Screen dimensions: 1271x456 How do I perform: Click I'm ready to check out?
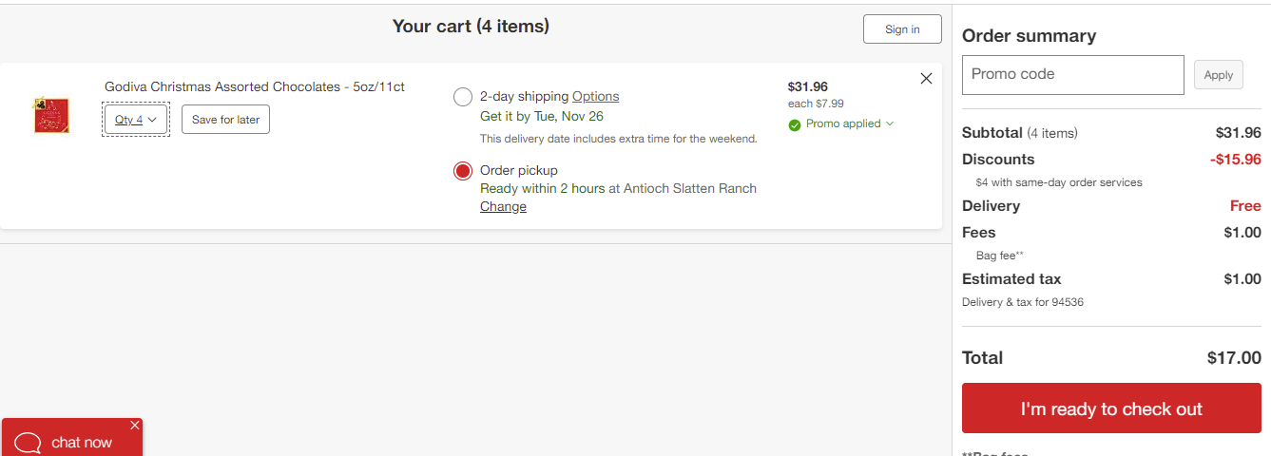(1111, 408)
